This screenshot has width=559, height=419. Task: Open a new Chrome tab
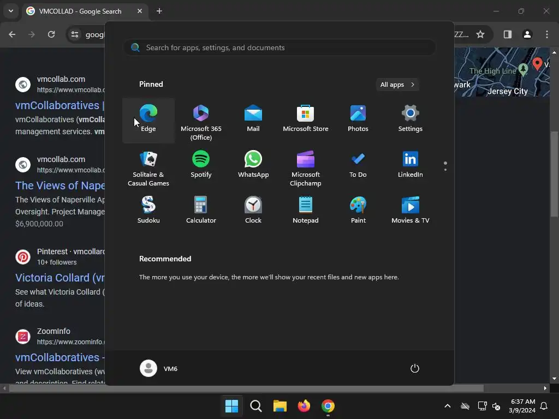point(159,11)
